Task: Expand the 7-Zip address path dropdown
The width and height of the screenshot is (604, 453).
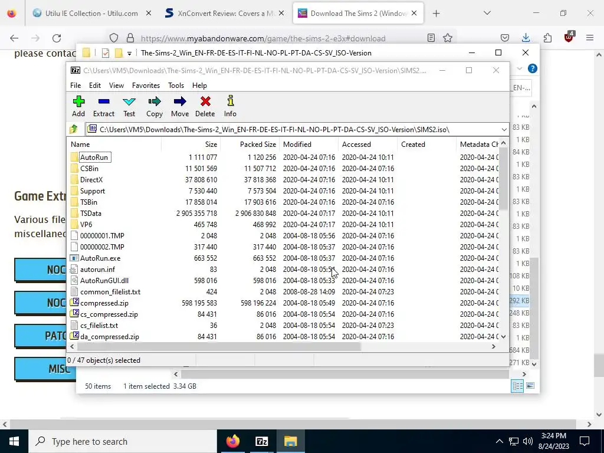Action: 504,129
